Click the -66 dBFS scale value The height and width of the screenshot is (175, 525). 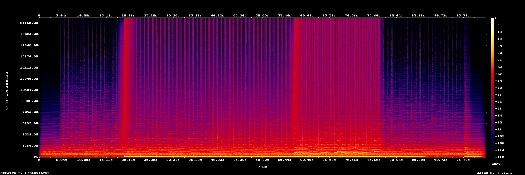(498, 95)
